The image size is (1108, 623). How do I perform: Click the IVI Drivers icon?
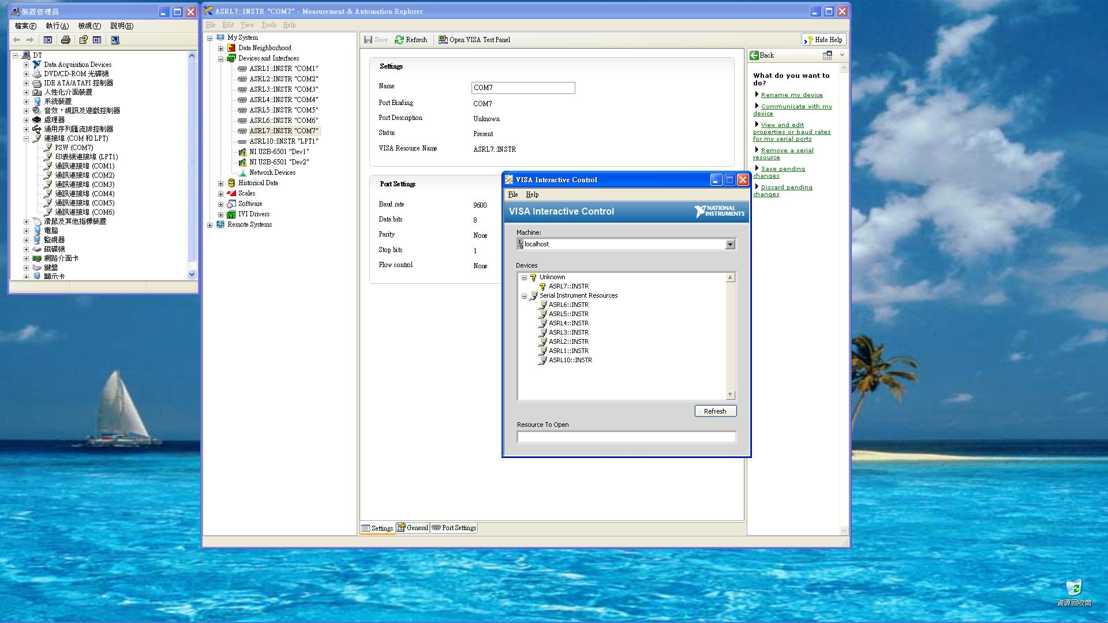tap(231, 214)
